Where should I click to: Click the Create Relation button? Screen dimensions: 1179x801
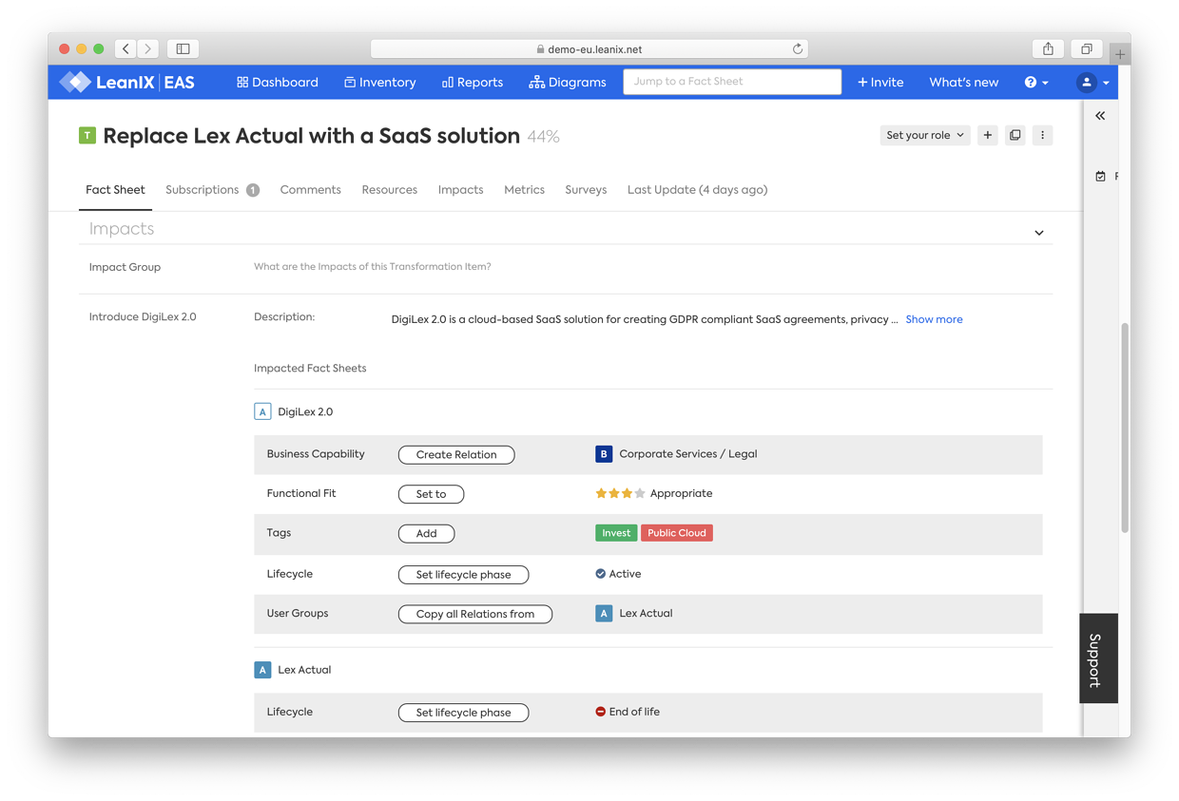pos(456,455)
